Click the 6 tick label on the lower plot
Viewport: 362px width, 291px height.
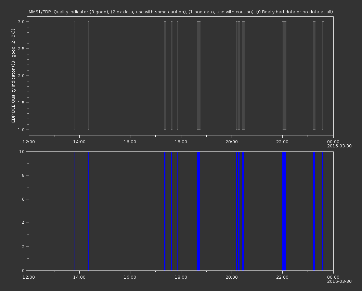pyautogui.click(x=23, y=199)
